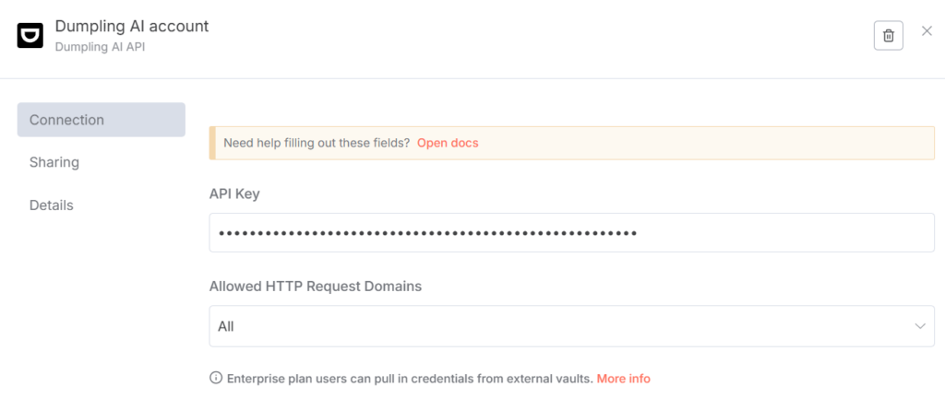Click the 'Need help filling out' banner text
945x410 pixels.
(x=317, y=143)
